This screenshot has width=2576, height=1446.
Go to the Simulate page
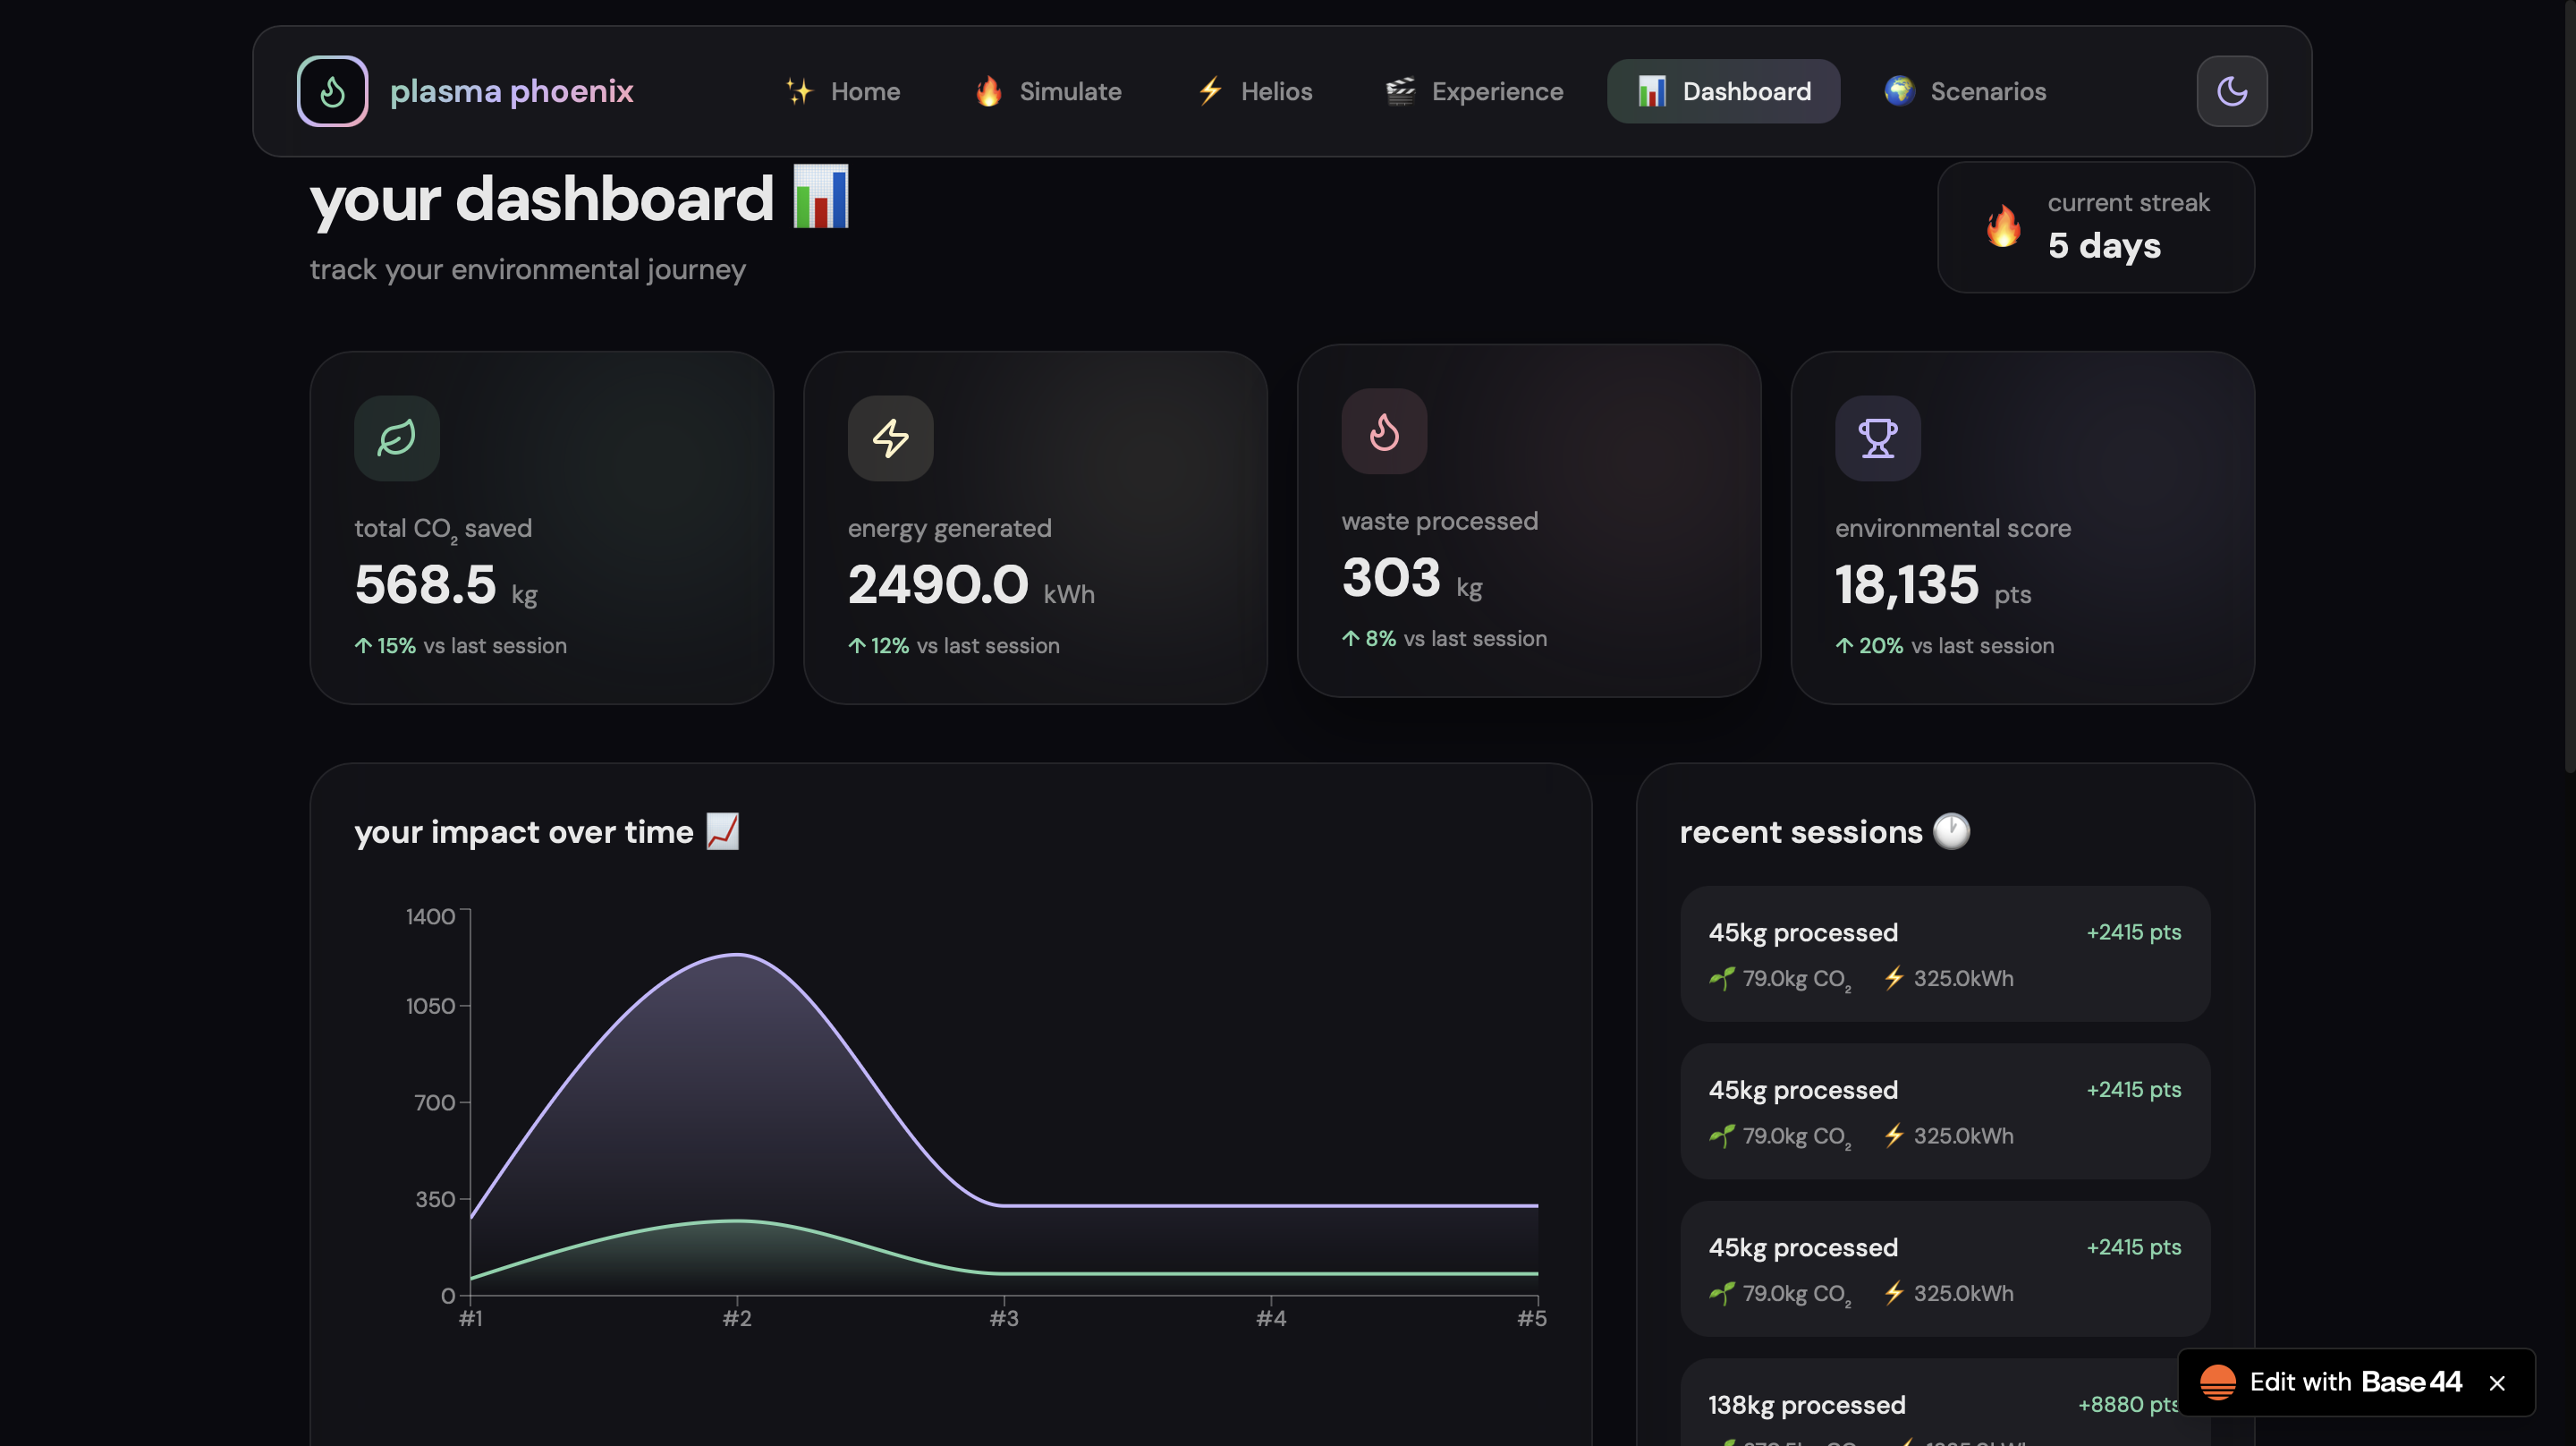pyautogui.click(x=1048, y=91)
